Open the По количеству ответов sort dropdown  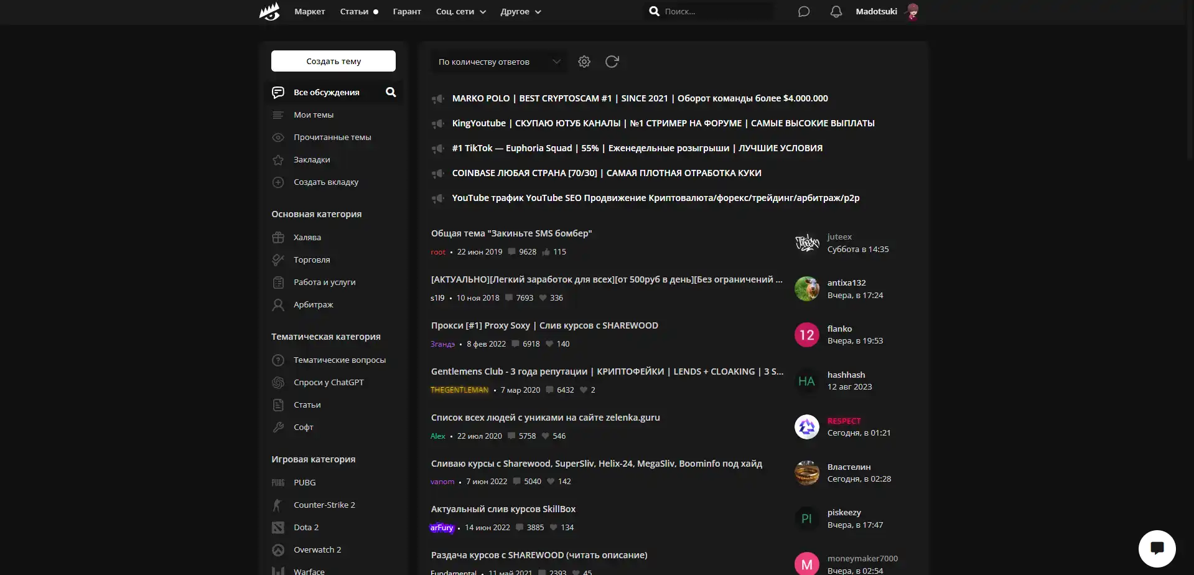498,62
